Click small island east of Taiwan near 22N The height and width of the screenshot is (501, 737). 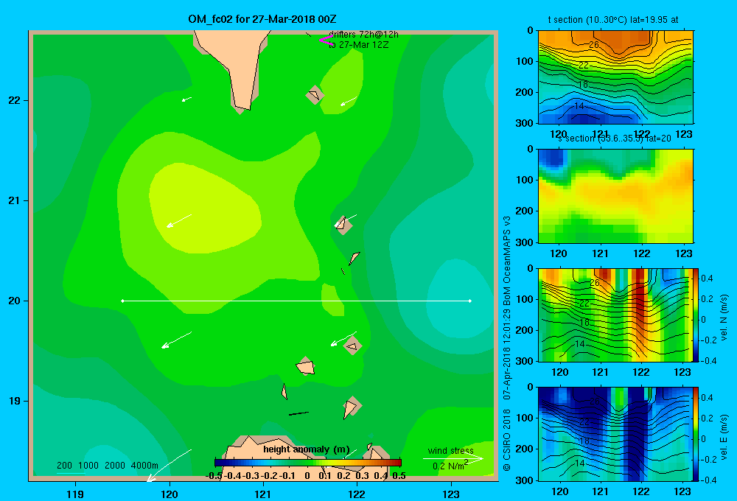coord(315,95)
